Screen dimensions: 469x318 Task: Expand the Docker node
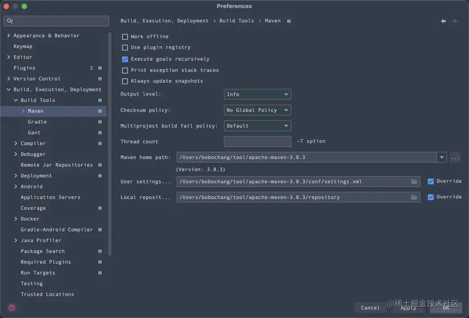[x=16, y=219]
